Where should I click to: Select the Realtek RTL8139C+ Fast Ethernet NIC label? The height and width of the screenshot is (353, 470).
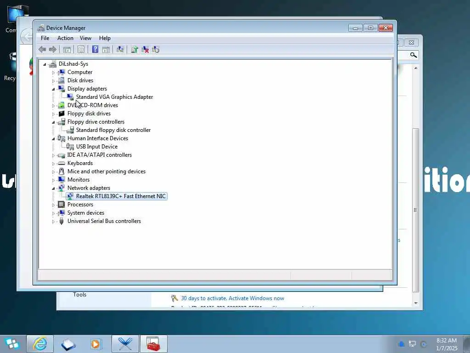pyautogui.click(x=121, y=196)
